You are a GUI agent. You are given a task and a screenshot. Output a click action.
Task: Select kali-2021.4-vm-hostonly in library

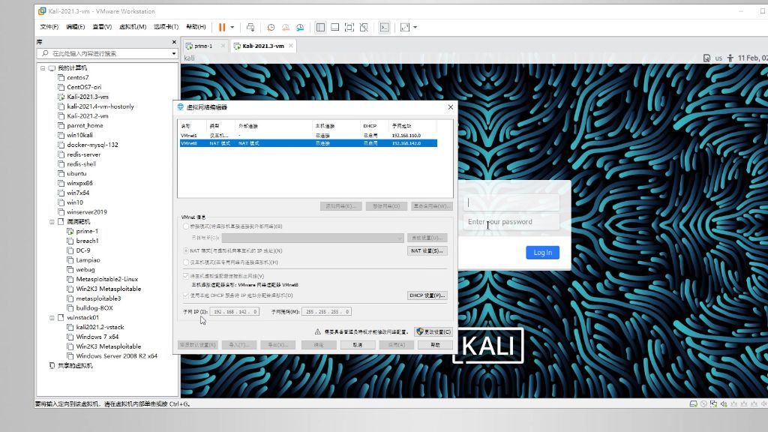pyautogui.click(x=100, y=106)
